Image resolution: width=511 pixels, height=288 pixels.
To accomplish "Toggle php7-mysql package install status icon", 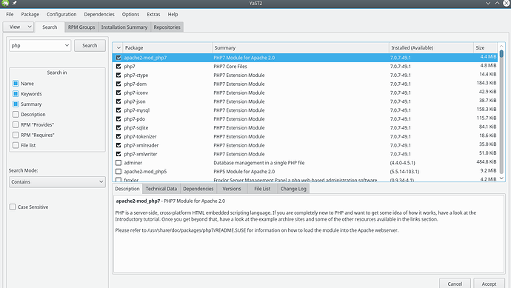I will click(118, 110).
